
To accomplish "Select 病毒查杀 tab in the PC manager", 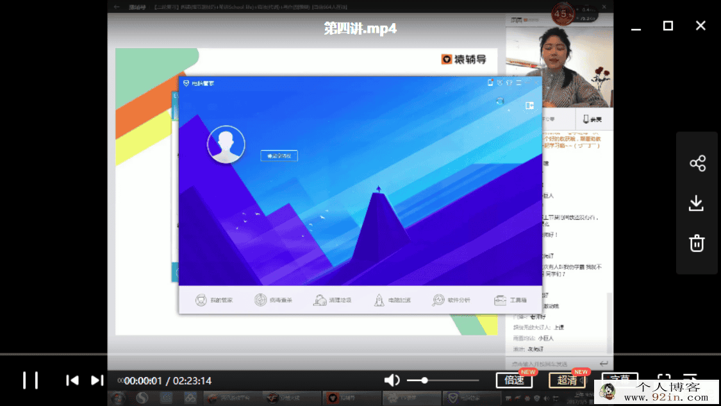I will [x=273, y=300].
